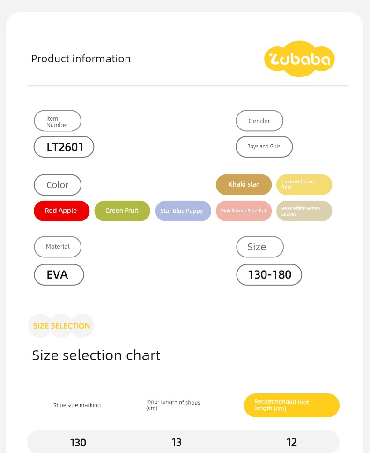Pick Bear White Green Leaves color

click(304, 211)
